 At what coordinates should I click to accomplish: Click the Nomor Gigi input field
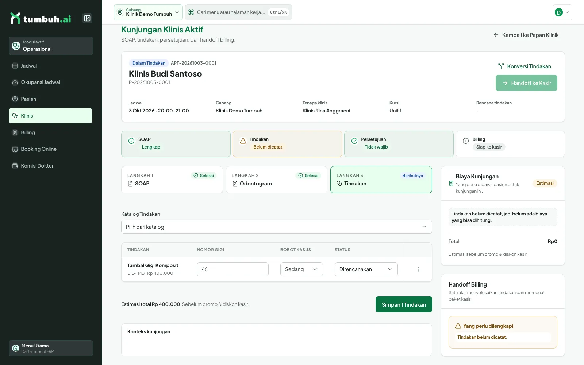tap(233, 269)
